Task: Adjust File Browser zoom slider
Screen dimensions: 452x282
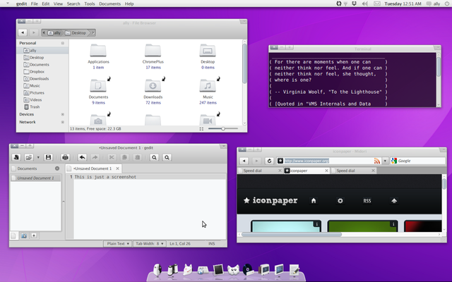Action: click(x=223, y=128)
